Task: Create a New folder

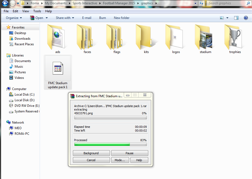Action: (122, 18)
